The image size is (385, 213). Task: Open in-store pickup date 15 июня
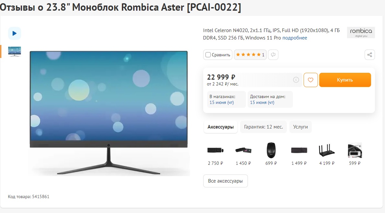click(x=221, y=103)
